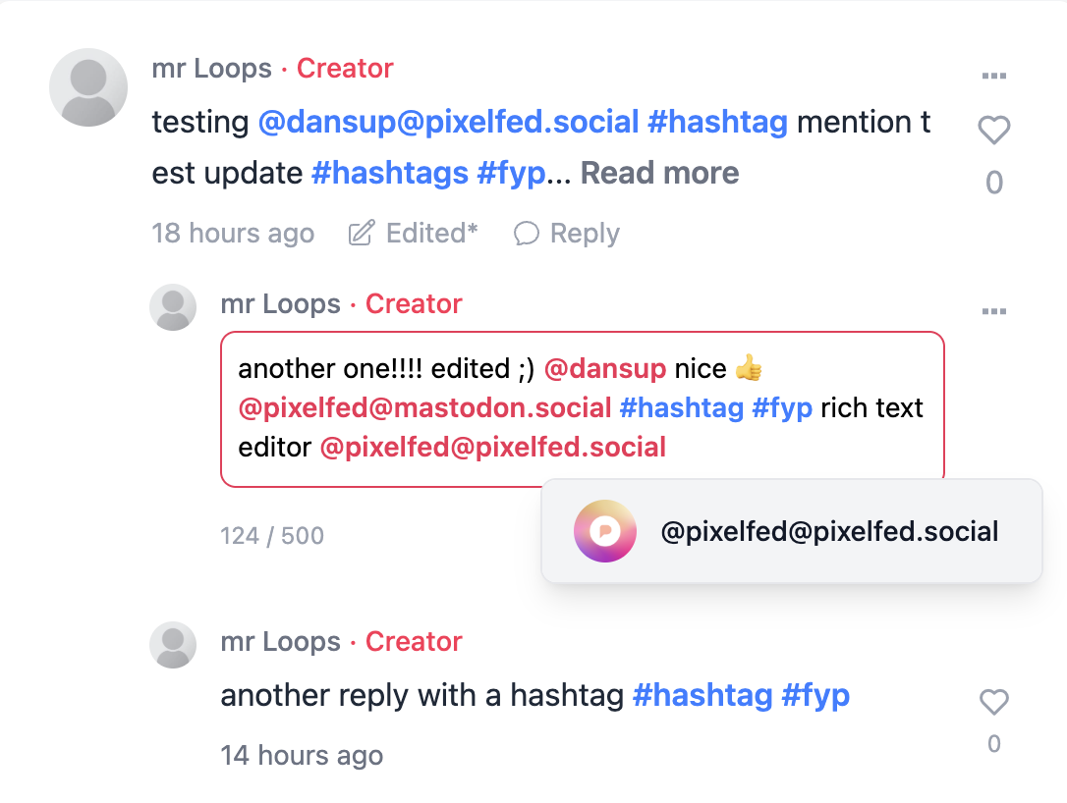Click mr Loops username on top comment
Screen dimensions: 1067x803
pos(211,69)
